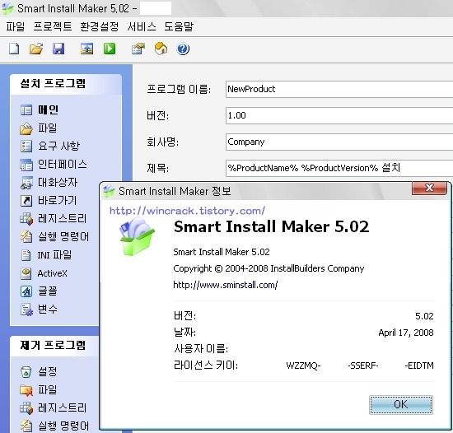Screen dimensions: 453x433
Task: Click the 레지스트리 icon under 설치 프로그램
Action: (26, 219)
